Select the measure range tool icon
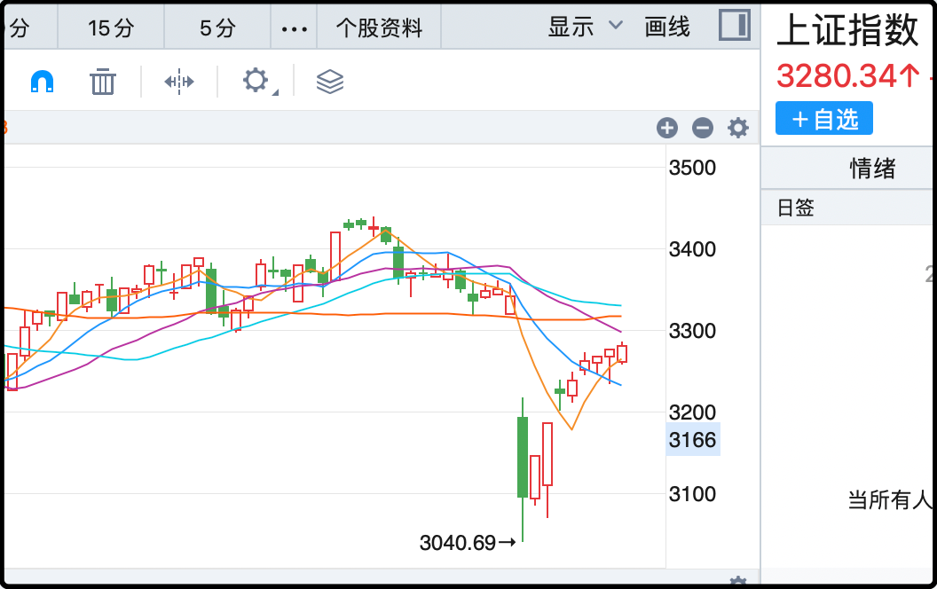 [x=179, y=82]
